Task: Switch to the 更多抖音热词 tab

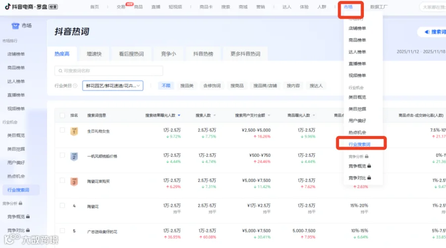Action: [x=245, y=54]
